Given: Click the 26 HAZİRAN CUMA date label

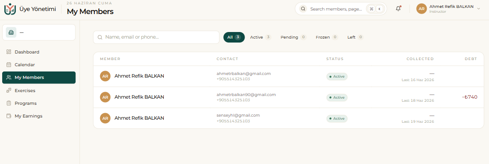Looking at the screenshot, I should tap(89, 3).
